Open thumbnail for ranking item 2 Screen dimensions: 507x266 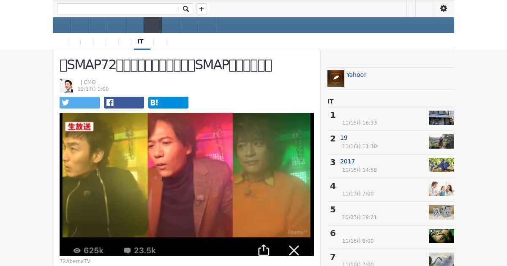pyautogui.click(x=442, y=141)
